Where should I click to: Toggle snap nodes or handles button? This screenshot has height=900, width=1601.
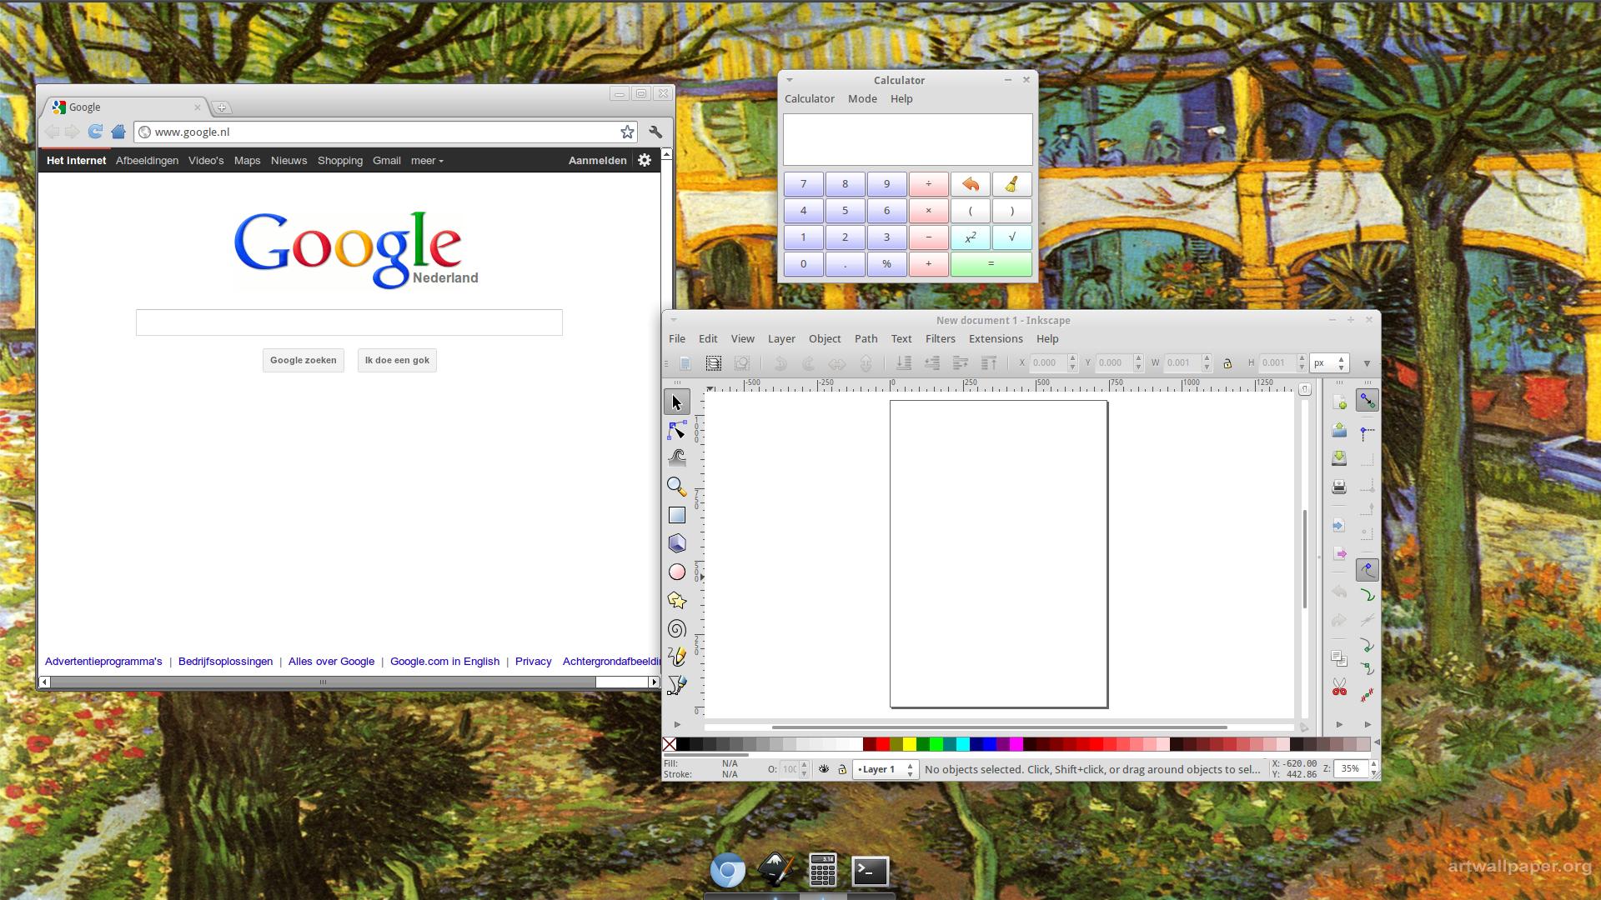click(x=1367, y=570)
